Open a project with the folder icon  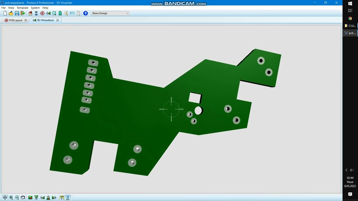pos(11,13)
